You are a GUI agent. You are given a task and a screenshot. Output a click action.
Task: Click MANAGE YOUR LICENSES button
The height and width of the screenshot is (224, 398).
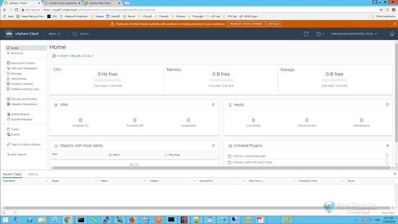click(246, 24)
